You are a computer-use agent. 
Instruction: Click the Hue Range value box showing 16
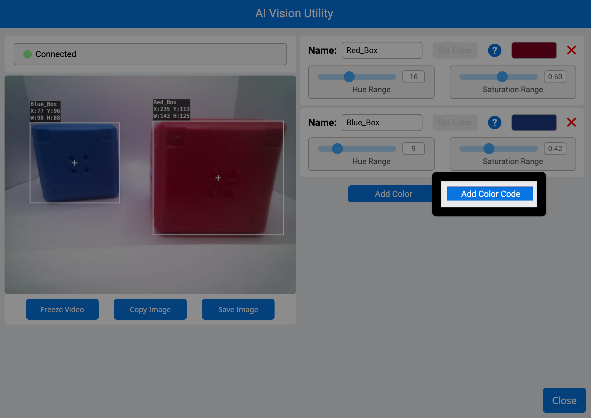point(413,77)
